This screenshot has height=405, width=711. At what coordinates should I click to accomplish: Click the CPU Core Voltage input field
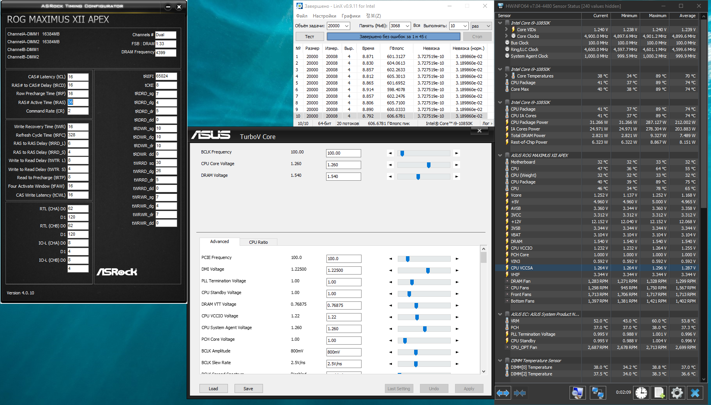pos(344,165)
